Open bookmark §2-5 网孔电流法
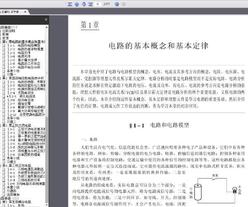 tap(21, 96)
